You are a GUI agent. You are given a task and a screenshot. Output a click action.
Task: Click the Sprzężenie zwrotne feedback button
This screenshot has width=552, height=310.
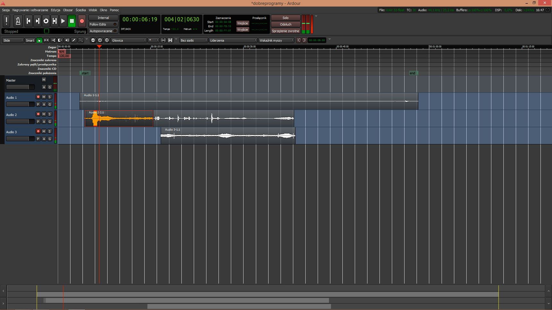tap(286, 31)
